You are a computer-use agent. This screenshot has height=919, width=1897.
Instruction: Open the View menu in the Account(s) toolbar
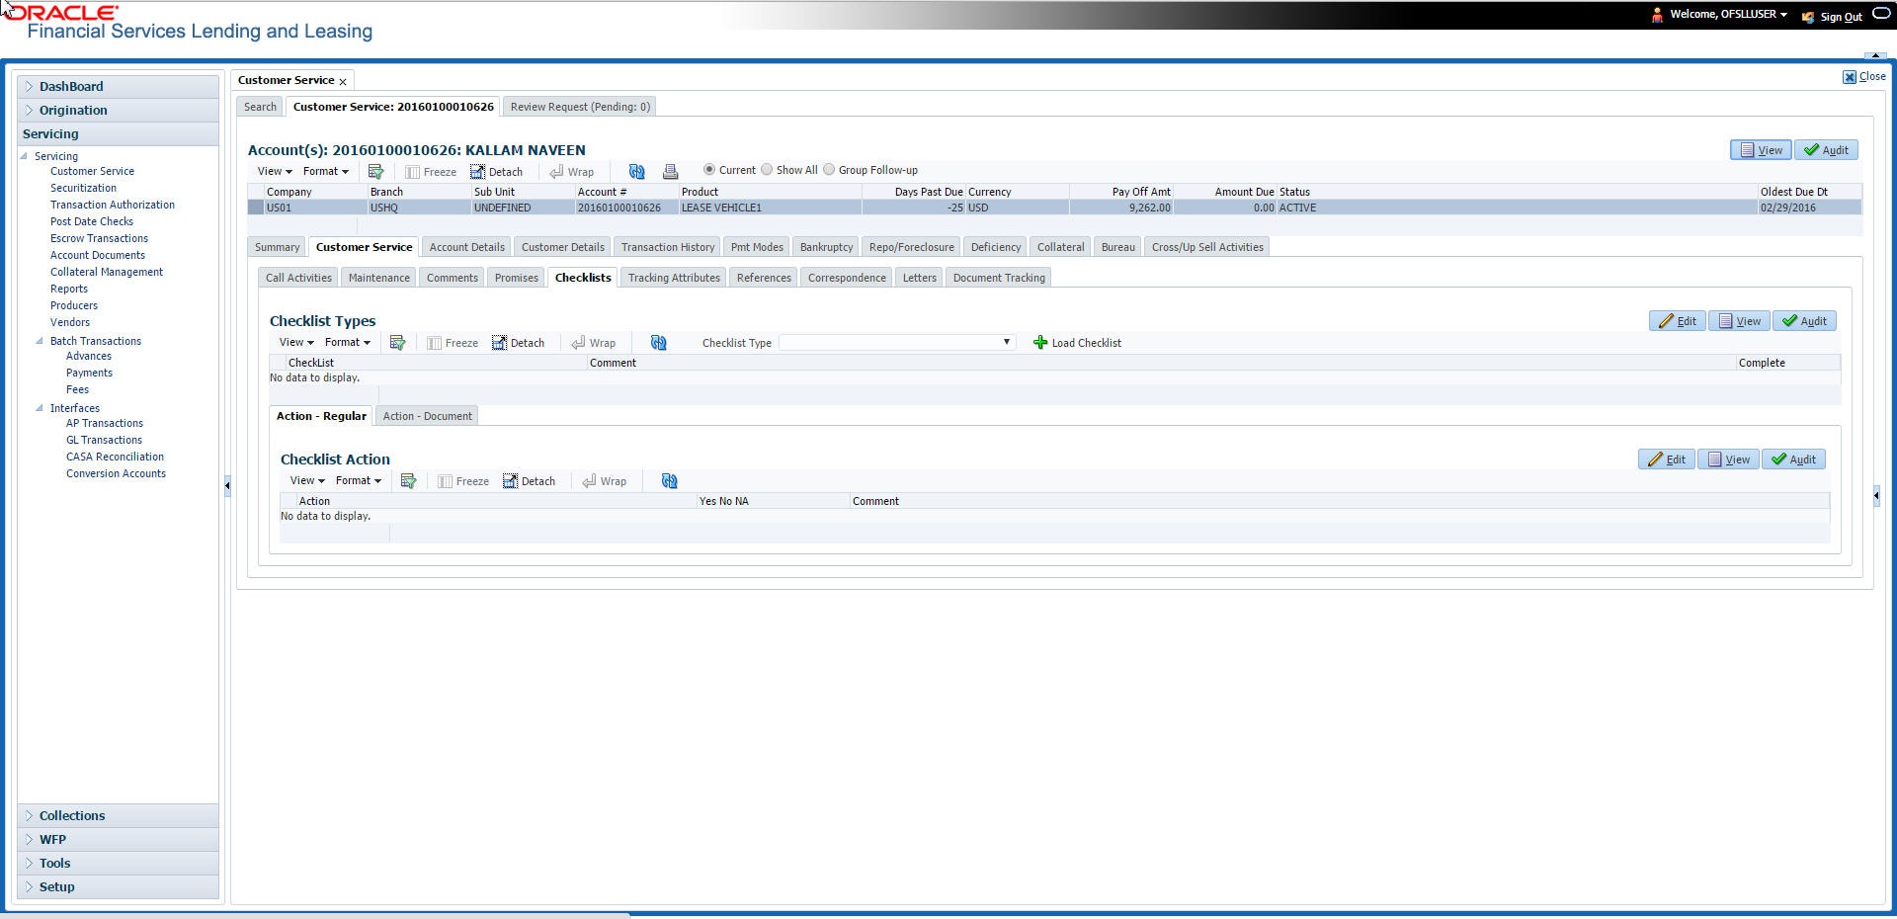point(275,171)
